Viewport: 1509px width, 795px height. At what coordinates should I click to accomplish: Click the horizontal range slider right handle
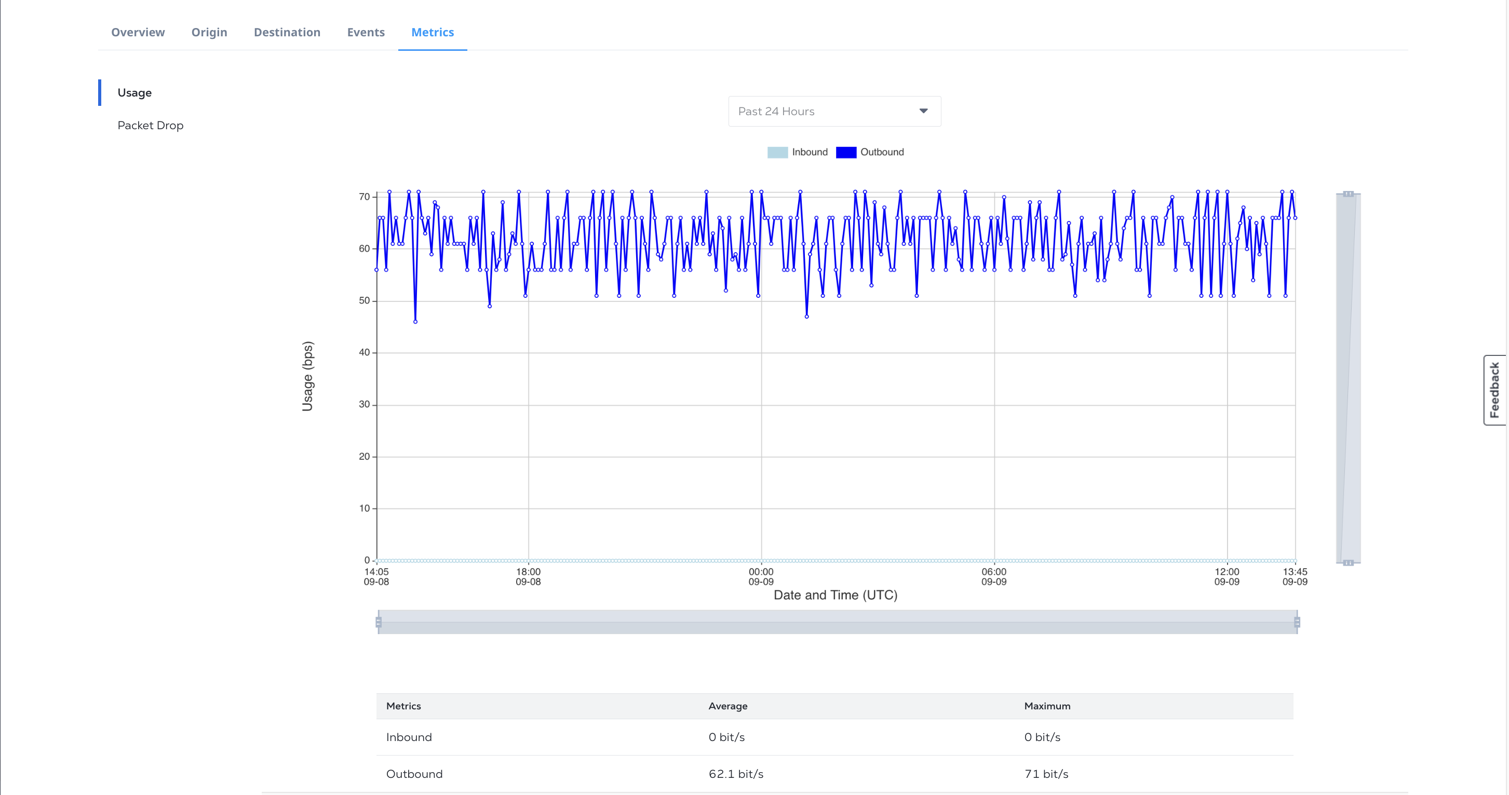[1297, 622]
